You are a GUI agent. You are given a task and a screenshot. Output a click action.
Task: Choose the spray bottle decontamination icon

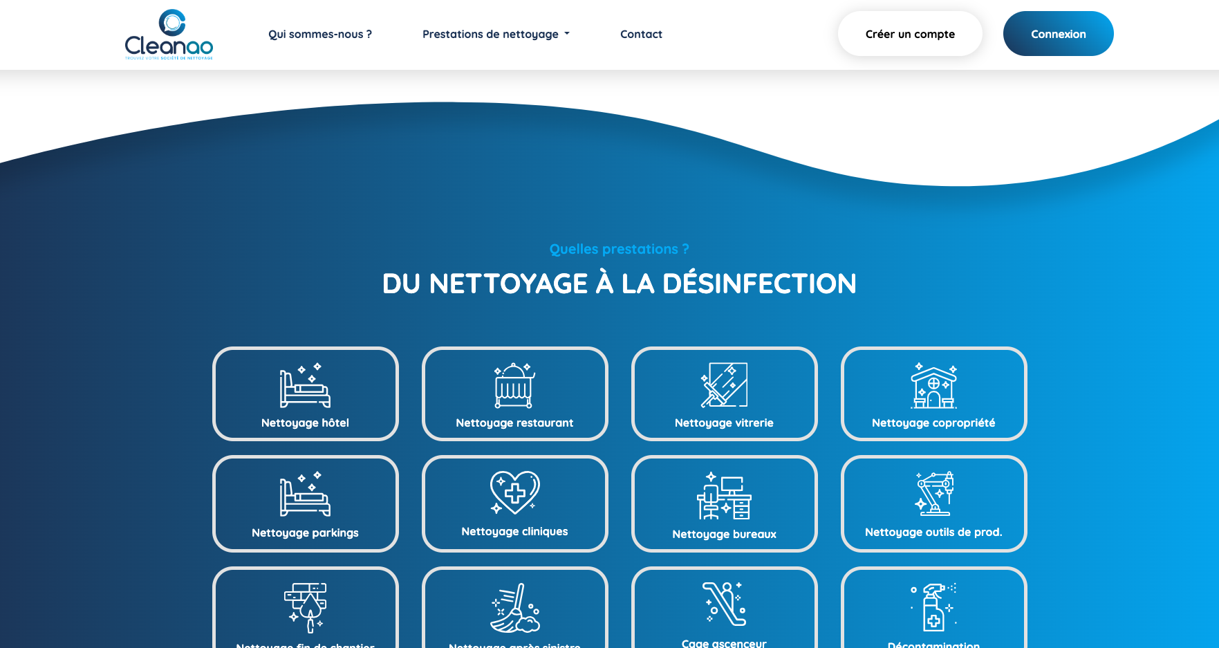(x=933, y=607)
